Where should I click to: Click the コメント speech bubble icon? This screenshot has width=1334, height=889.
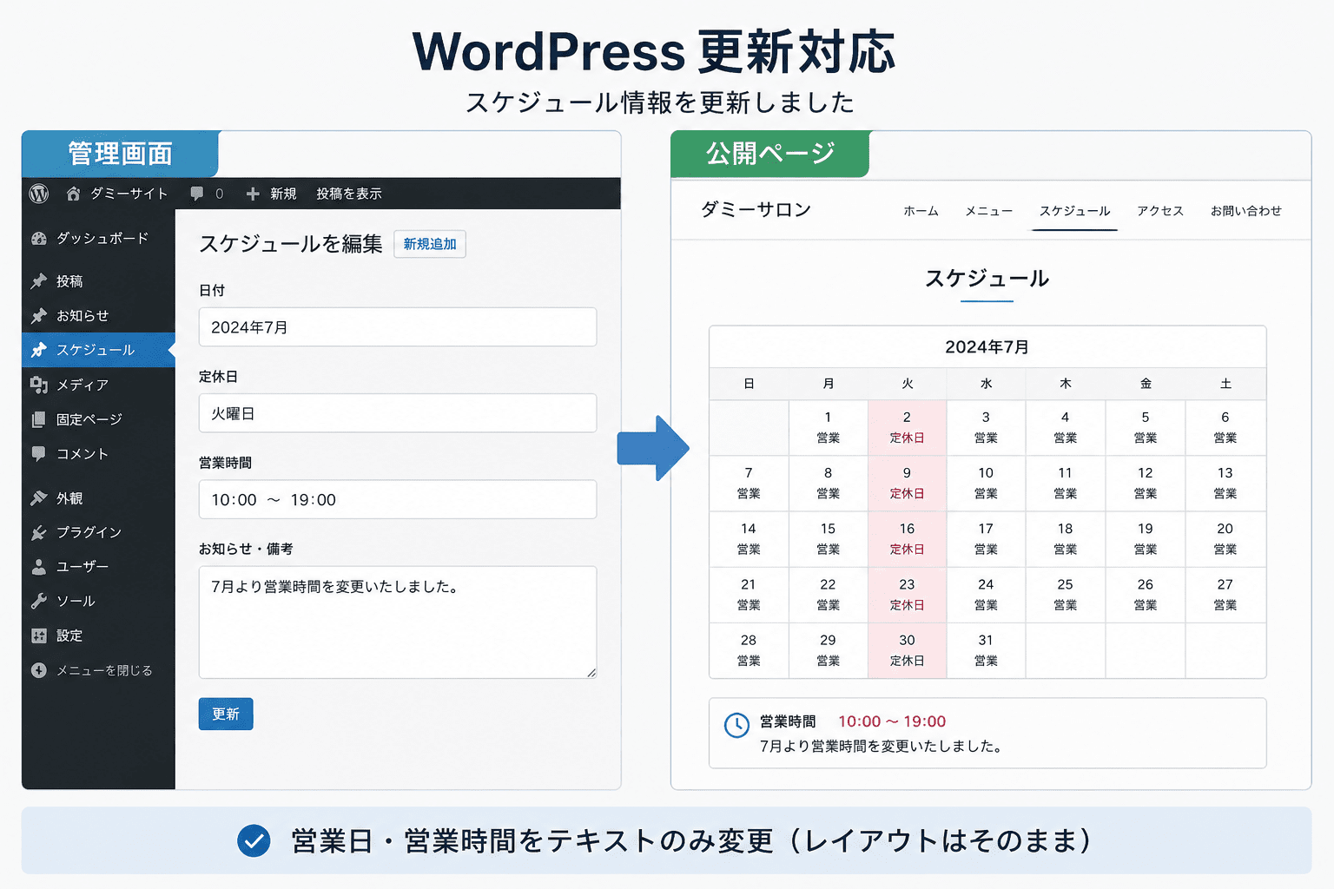click(x=39, y=454)
